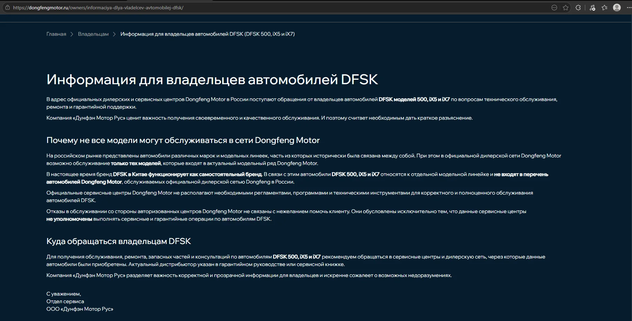Go to the Главная breadcrumb link

coord(56,34)
